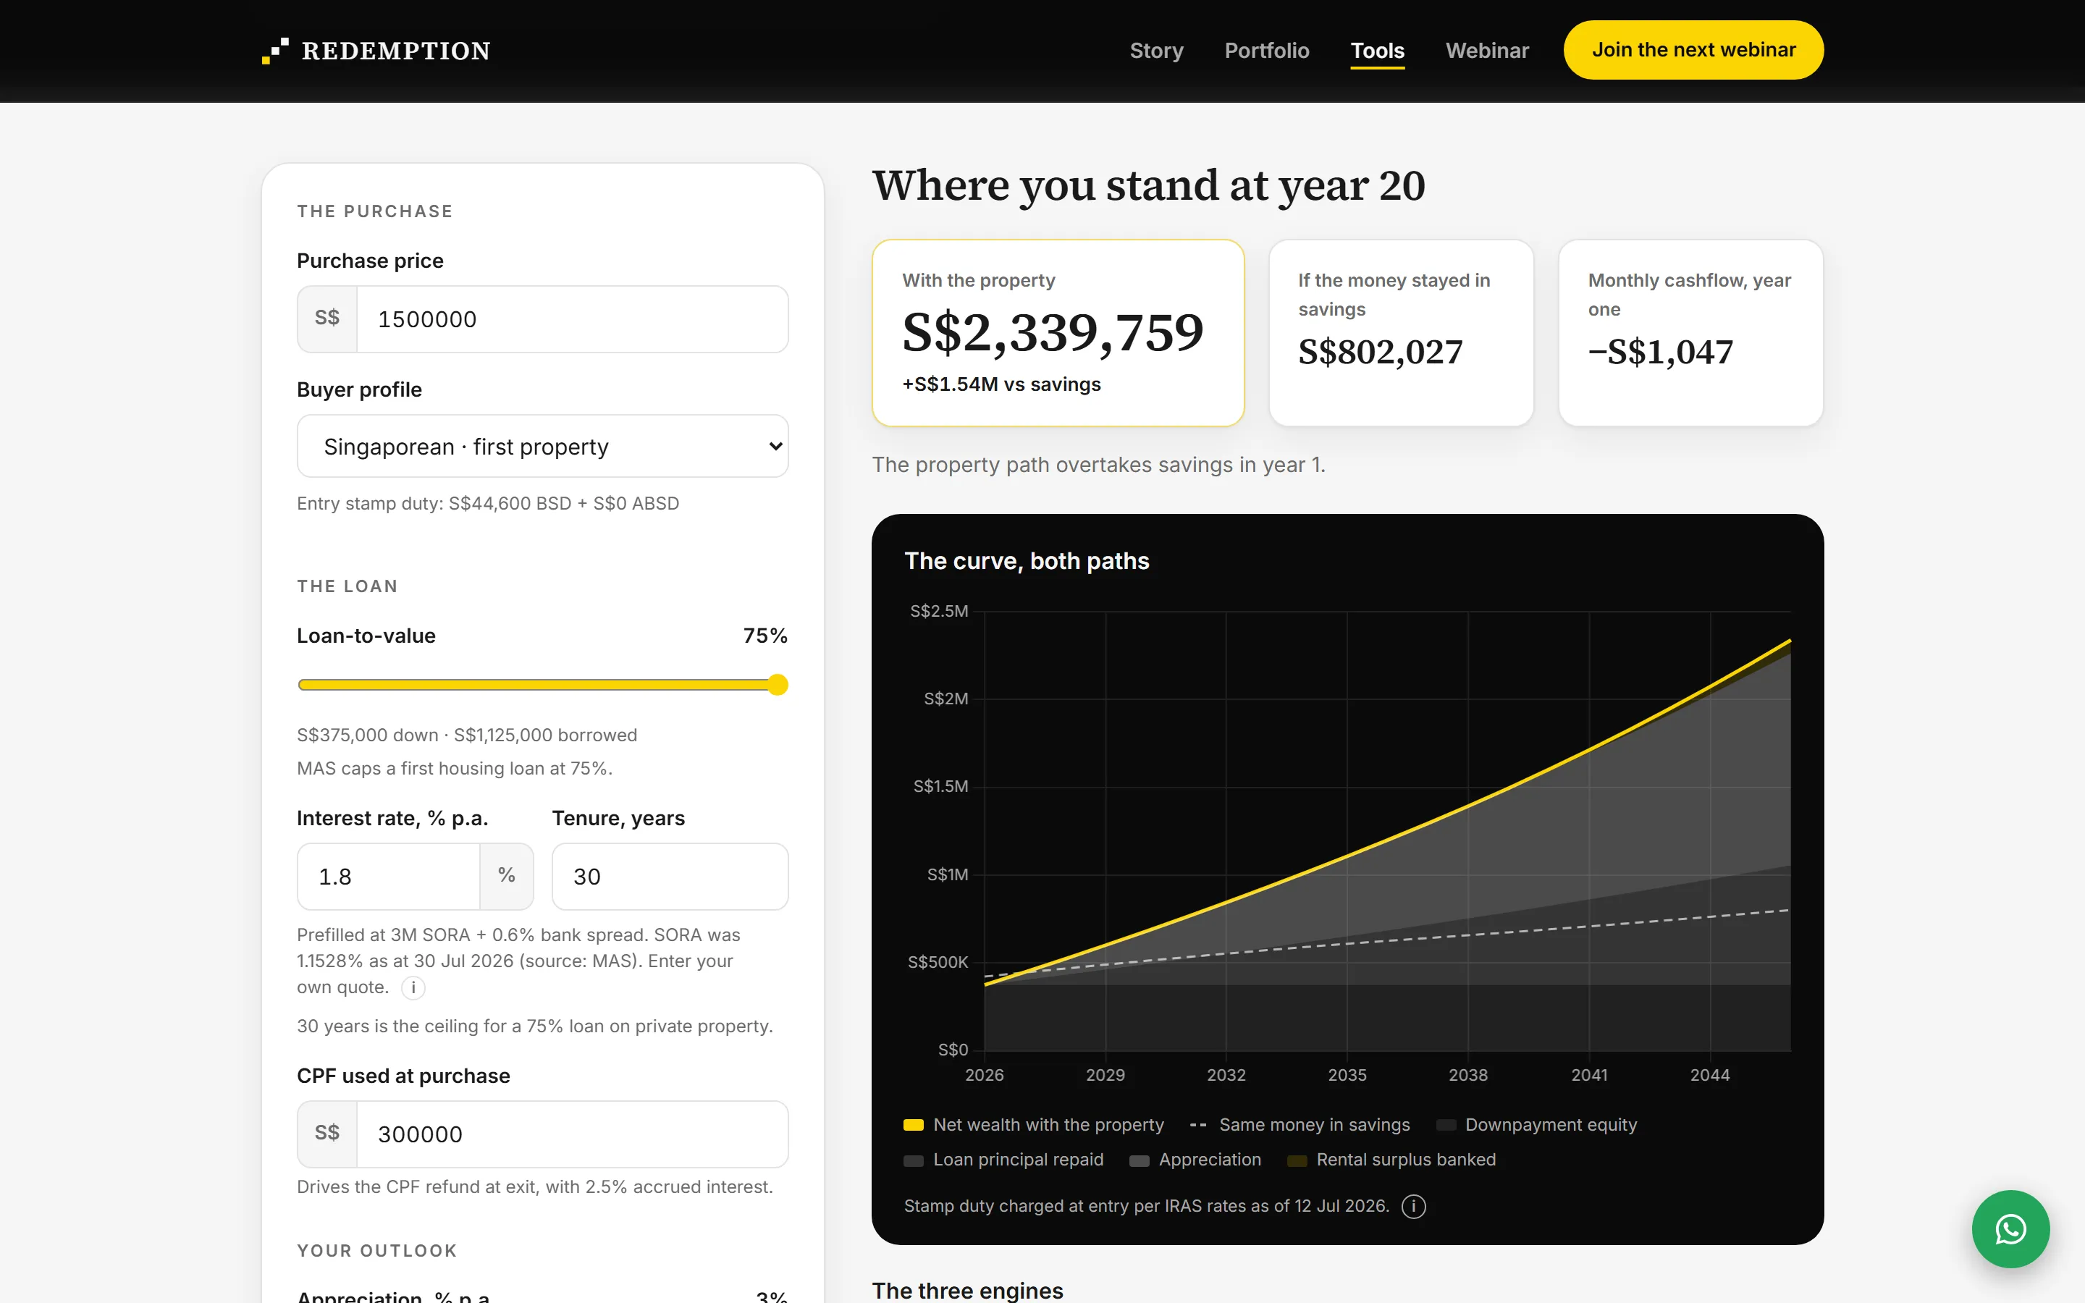Screen dimensions: 2085x1303
Task: Open the Buyer profile dropdown
Action: pyautogui.click(x=543, y=447)
